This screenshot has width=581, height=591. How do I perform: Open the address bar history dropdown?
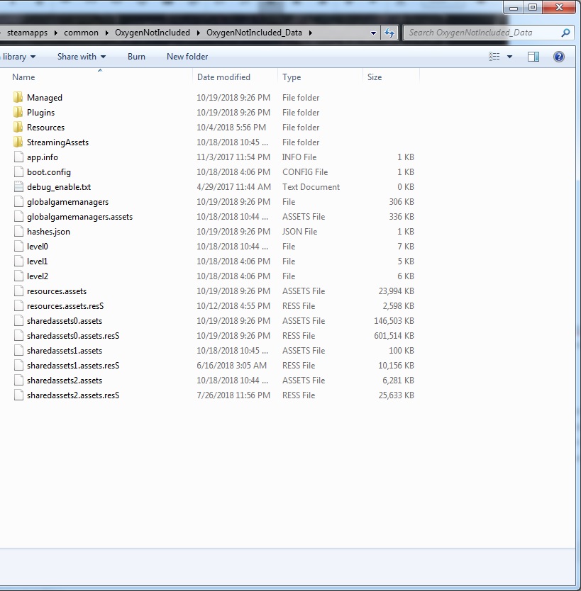(x=374, y=33)
